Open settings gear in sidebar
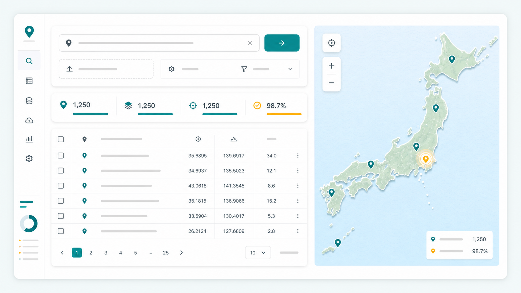 point(29,158)
